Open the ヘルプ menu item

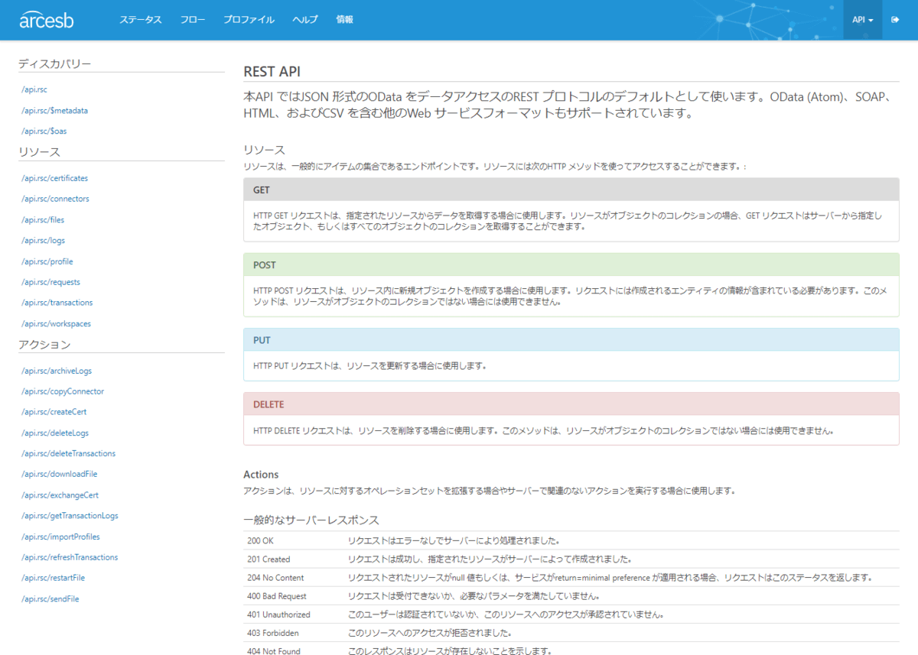pos(305,20)
